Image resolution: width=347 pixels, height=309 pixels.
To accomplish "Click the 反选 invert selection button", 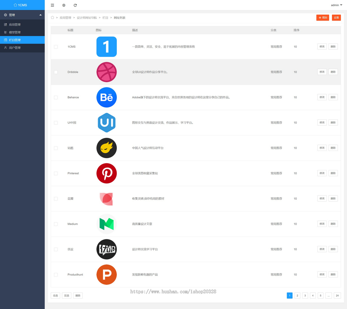I will tap(67, 295).
